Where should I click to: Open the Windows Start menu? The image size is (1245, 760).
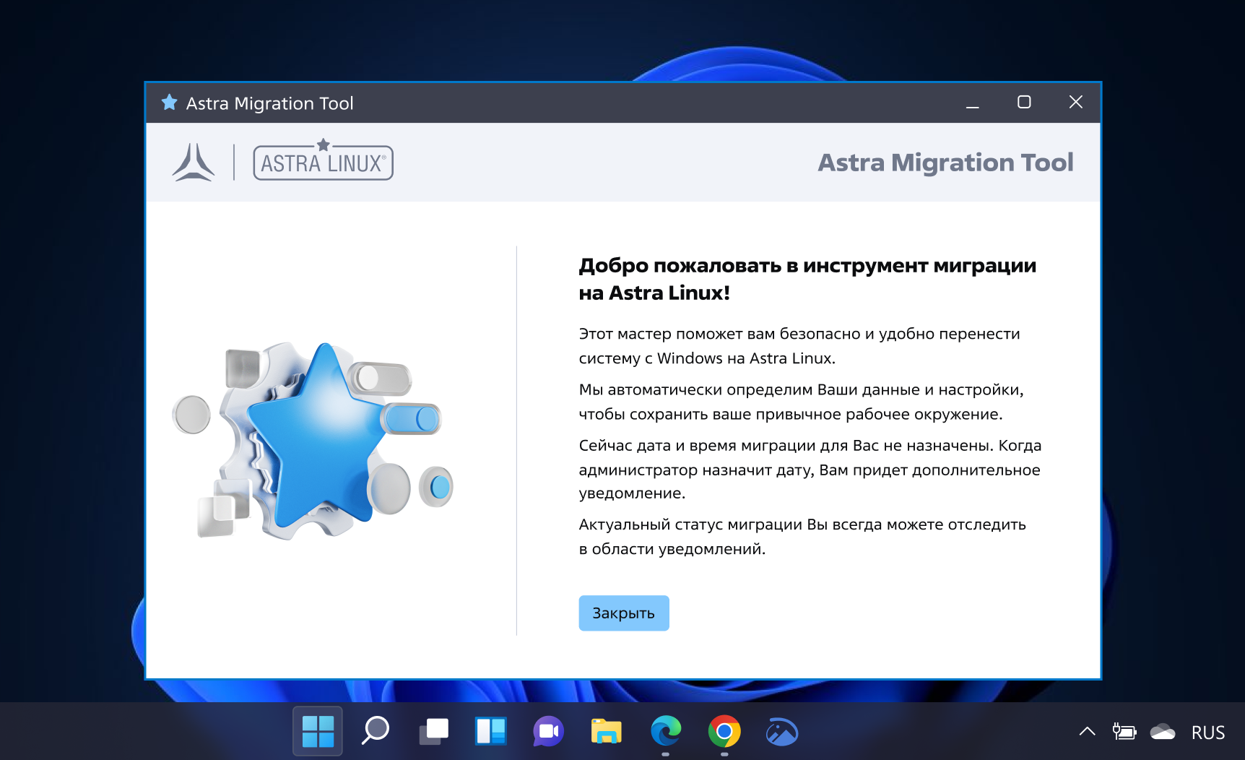(x=318, y=731)
